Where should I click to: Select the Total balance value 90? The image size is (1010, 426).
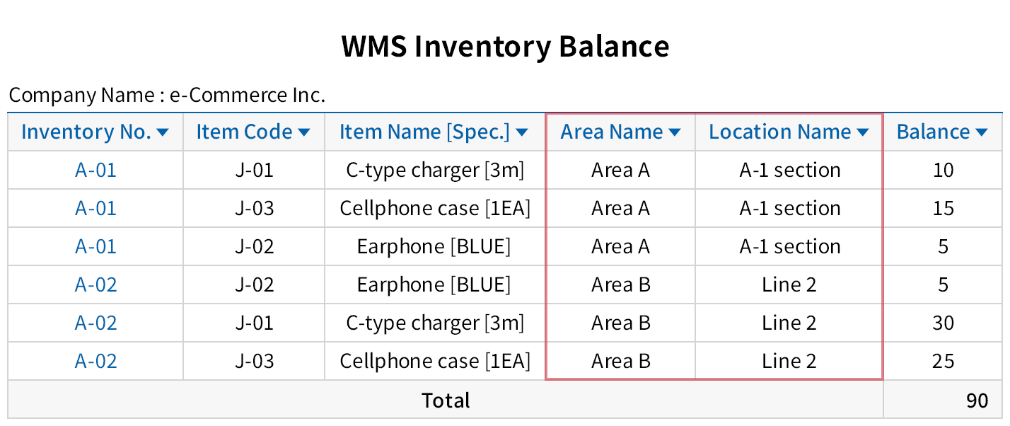click(977, 401)
